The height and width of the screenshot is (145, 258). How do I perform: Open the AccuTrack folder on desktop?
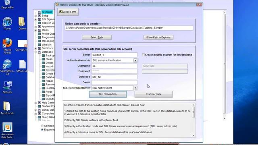(x=7, y=108)
